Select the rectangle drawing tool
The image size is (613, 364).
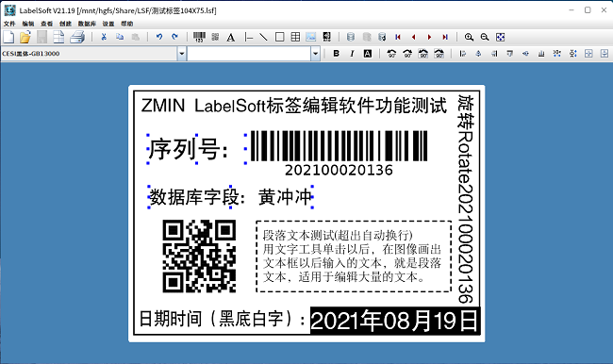(x=279, y=37)
